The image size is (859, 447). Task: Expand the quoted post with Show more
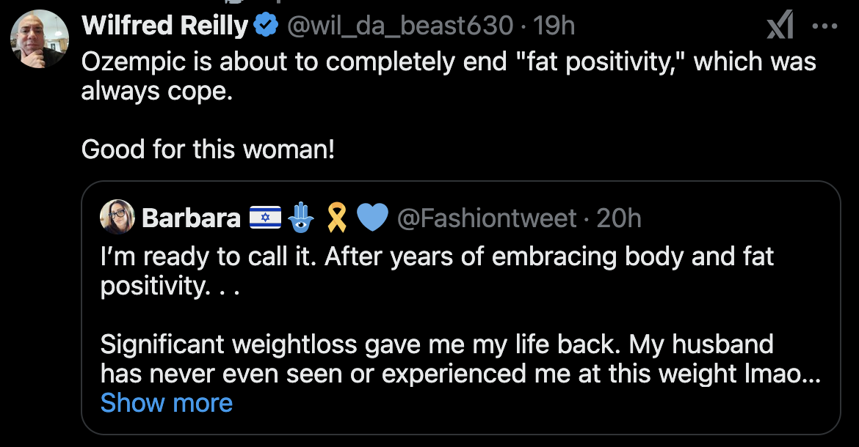click(x=166, y=402)
